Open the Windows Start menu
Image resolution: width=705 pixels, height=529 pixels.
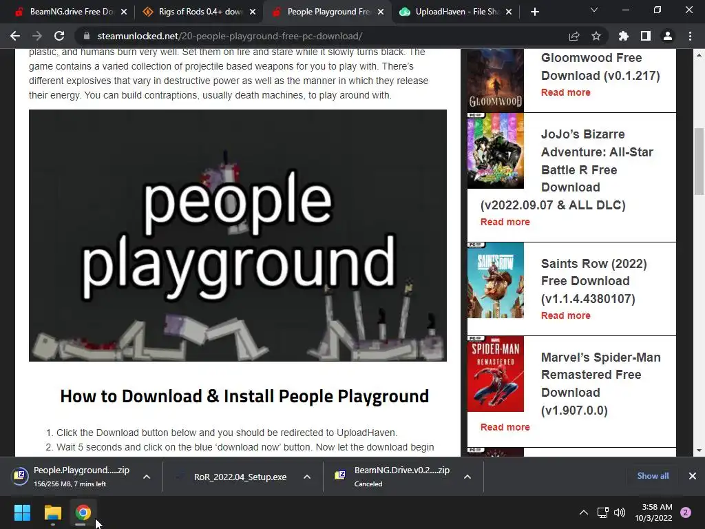click(x=22, y=512)
